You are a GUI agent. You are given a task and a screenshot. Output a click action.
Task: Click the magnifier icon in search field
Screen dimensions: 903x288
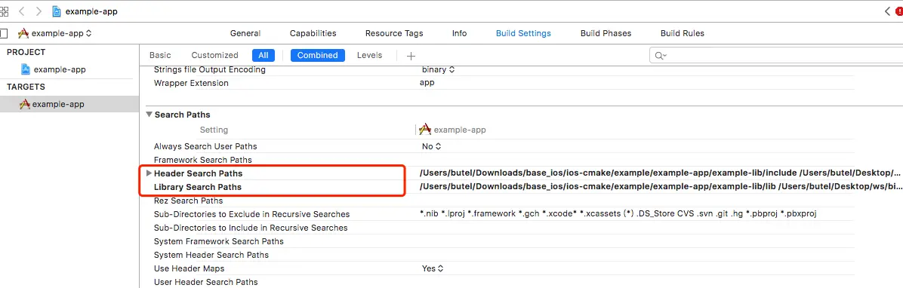pos(659,56)
